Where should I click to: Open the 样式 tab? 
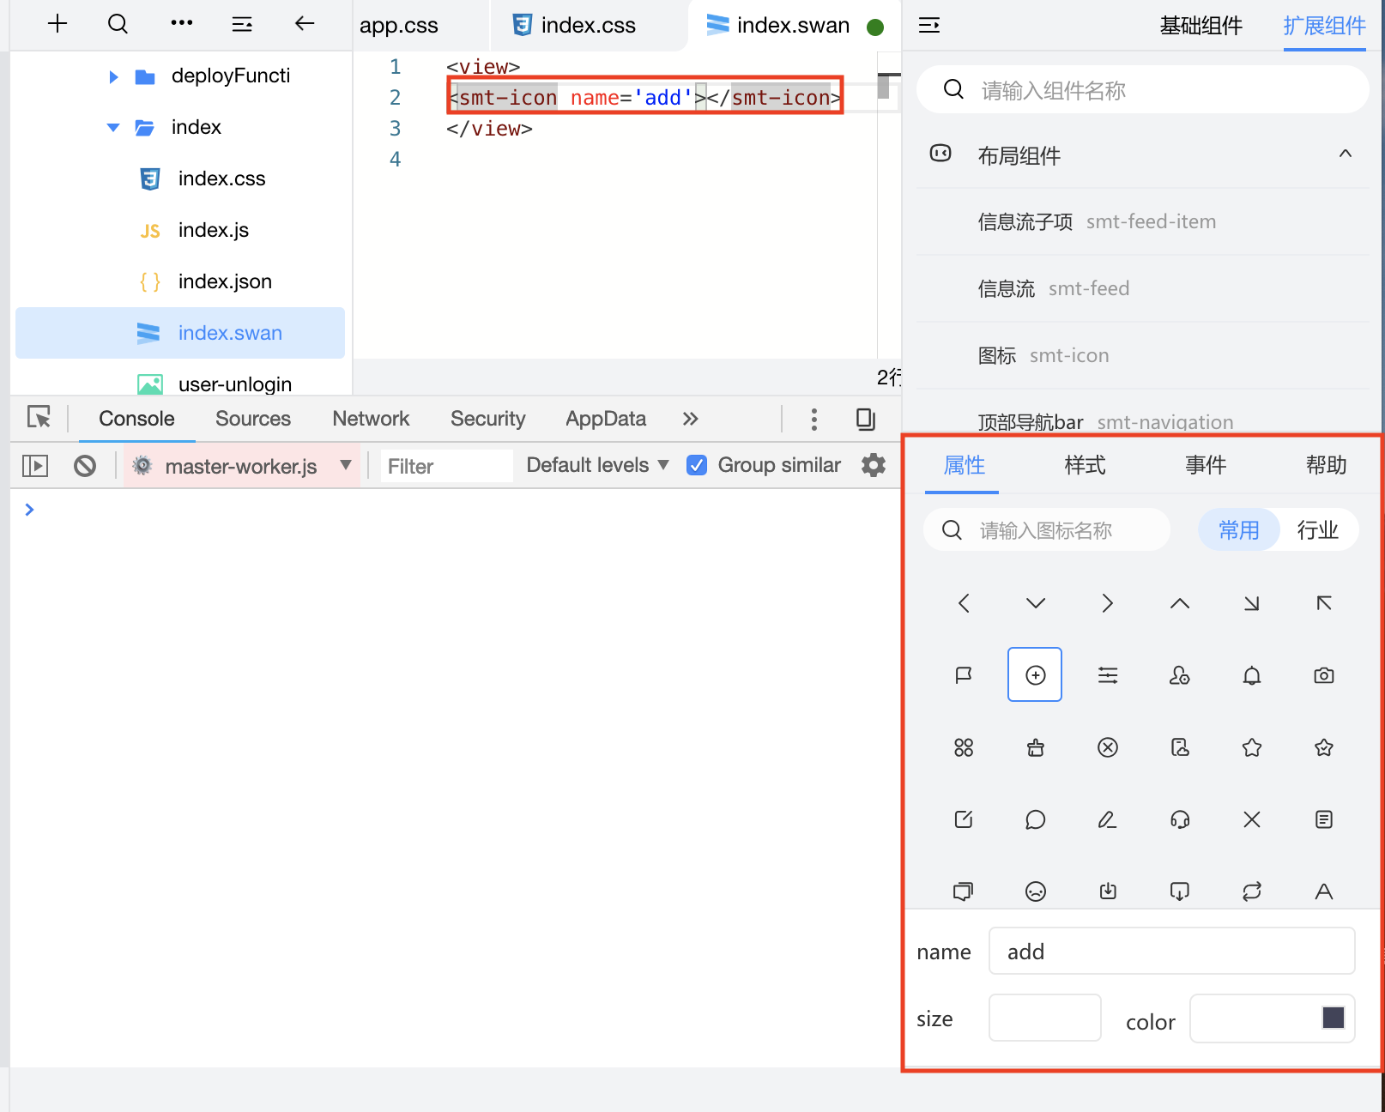[x=1085, y=465]
